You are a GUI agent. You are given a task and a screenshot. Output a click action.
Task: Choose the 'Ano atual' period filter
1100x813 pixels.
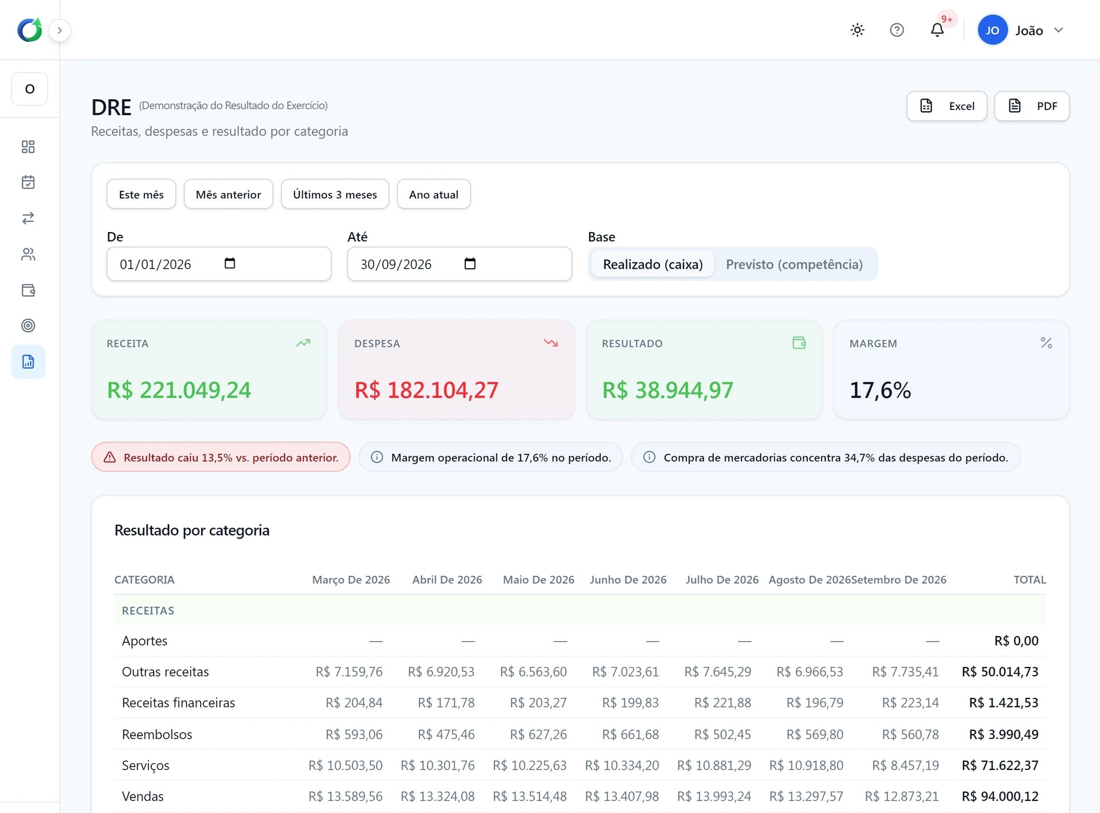tap(434, 194)
